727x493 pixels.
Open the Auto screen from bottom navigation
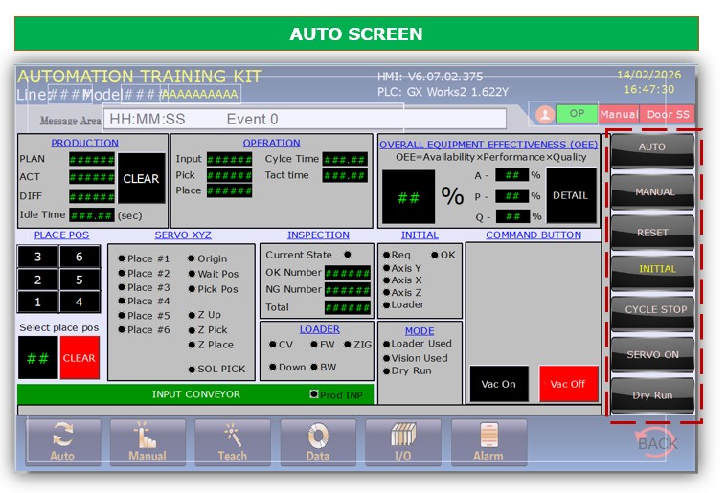pyautogui.click(x=63, y=442)
